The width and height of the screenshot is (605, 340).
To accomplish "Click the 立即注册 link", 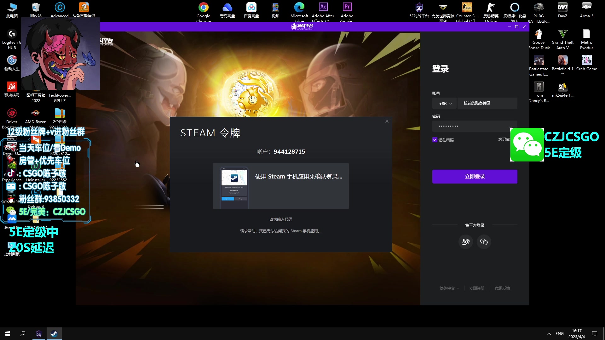I will coord(477,288).
